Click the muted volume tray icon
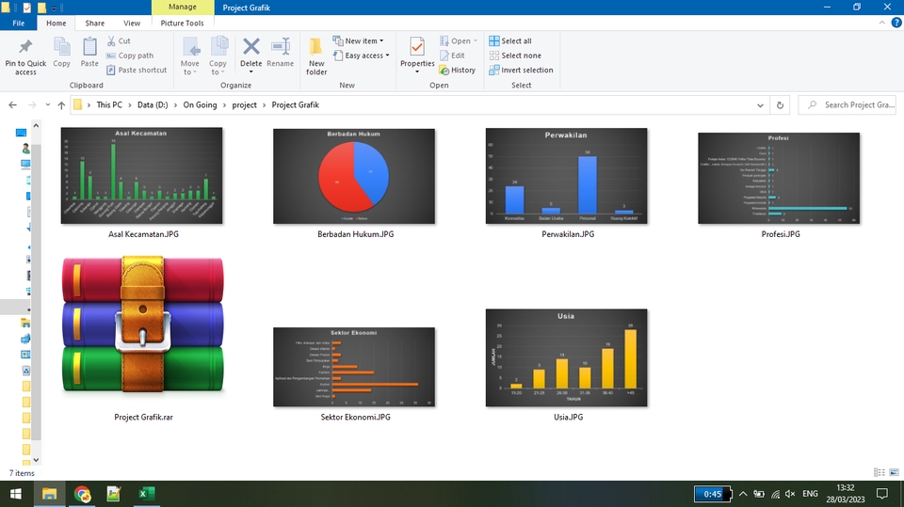The width and height of the screenshot is (904, 507). 790,494
